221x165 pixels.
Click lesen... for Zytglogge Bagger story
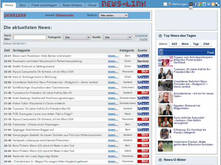tap(113, 130)
